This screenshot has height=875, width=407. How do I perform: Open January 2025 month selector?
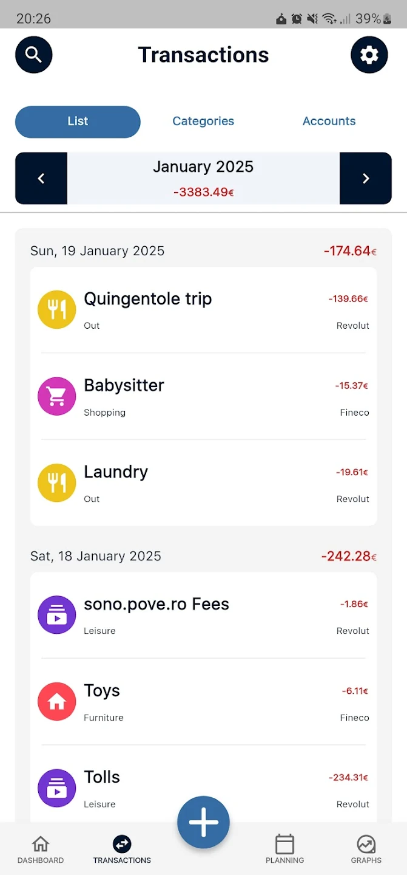tap(203, 178)
